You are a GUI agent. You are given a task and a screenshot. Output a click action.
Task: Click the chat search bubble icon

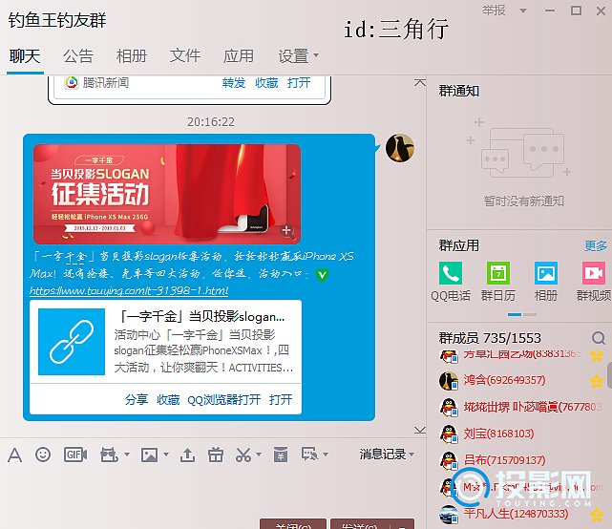click(x=310, y=454)
